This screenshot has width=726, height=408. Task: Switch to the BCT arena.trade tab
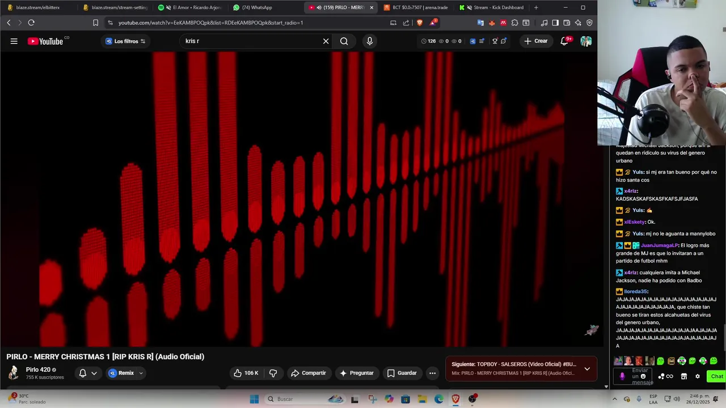click(x=416, y=7)
